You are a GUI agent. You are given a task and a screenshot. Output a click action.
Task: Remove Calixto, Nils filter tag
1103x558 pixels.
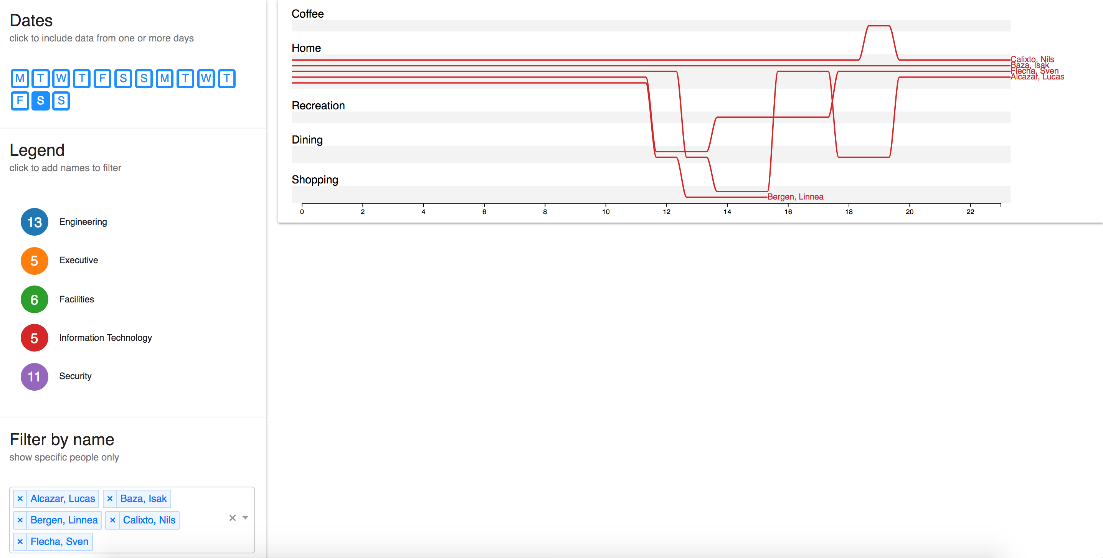pyautogui.click(x=112, y=520)
